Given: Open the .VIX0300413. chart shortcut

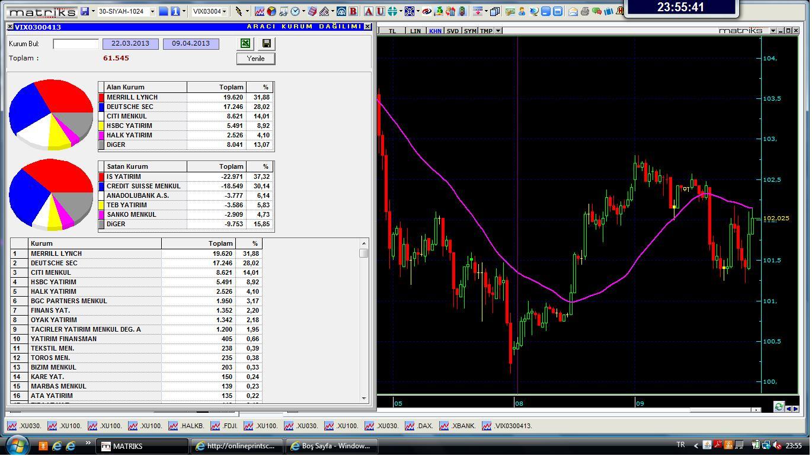Looking at the screenshot, I should click(x=507, y=426).
